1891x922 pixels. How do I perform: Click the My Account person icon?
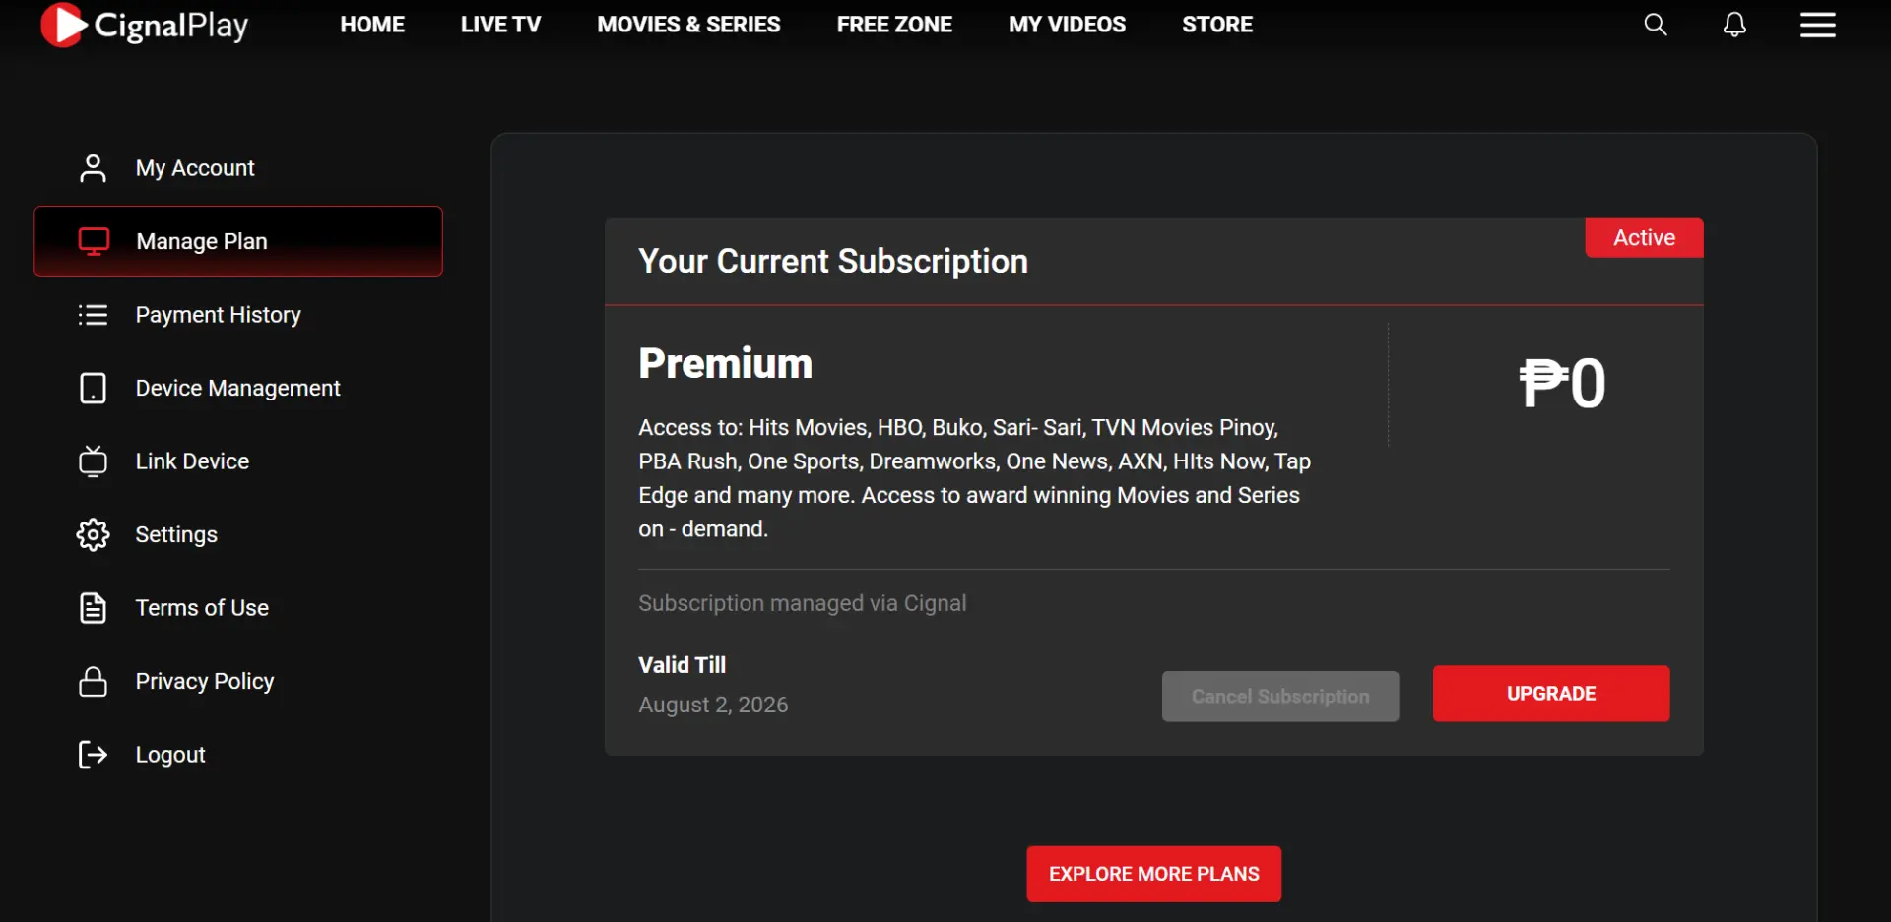pyautogui.click(x=93, y=168)
